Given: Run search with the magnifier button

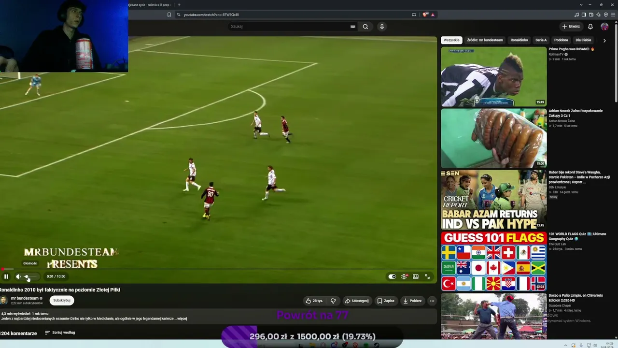Looking at the screenshot, I should point(365,27).
